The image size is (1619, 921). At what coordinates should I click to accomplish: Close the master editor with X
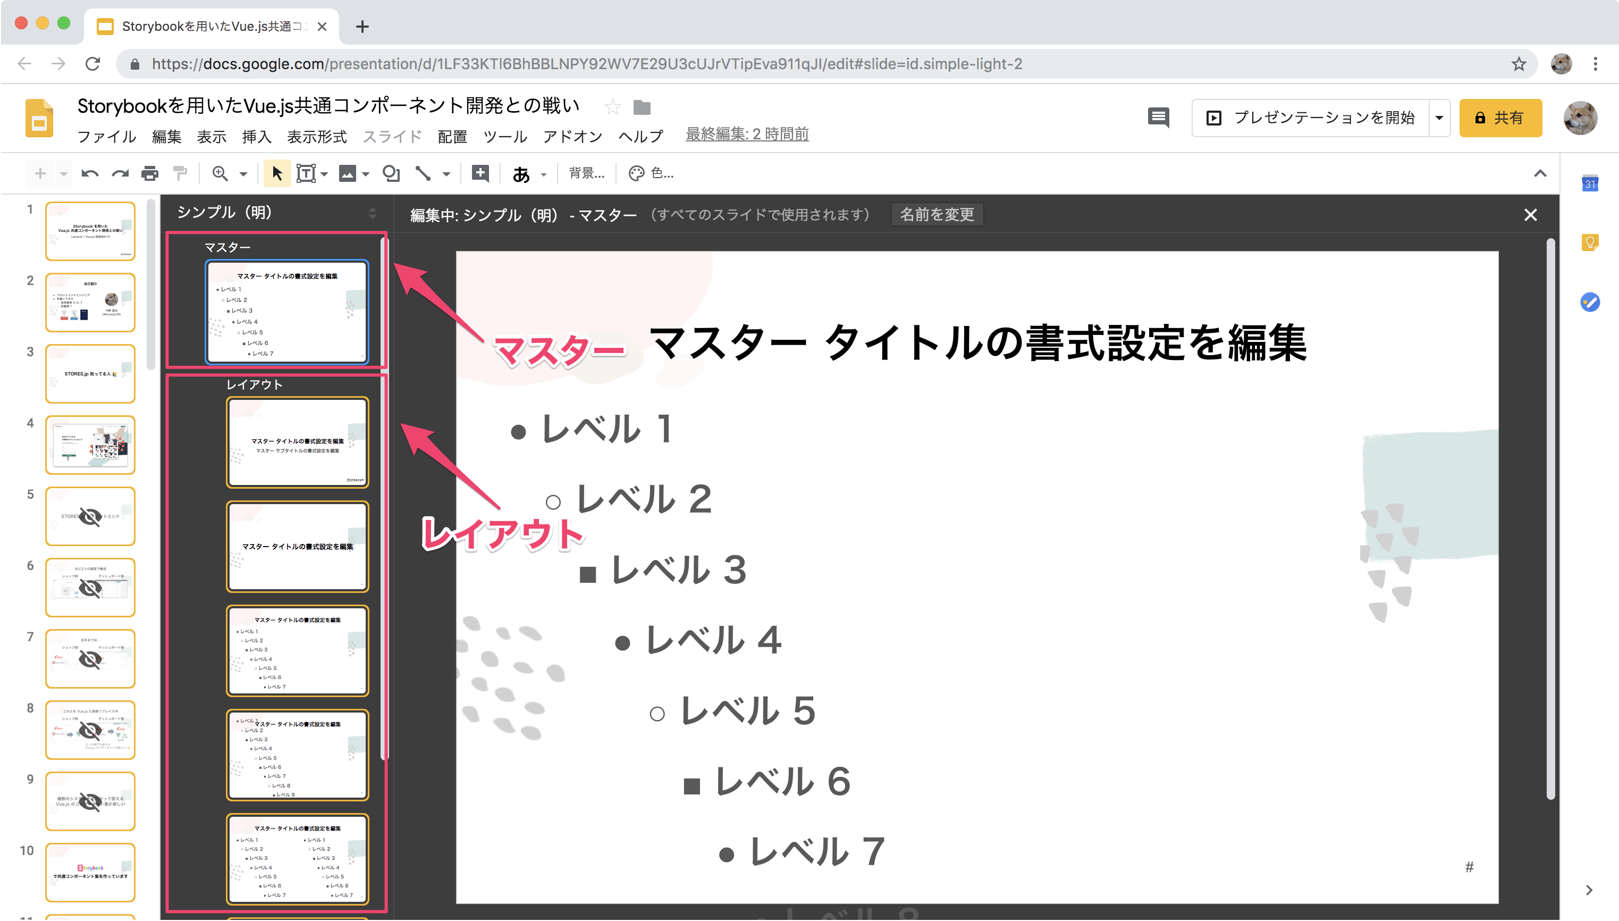point(1530,215)
